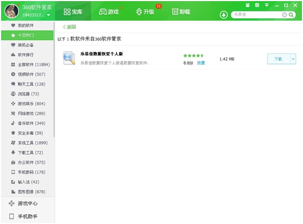The image size is (303, 224).
Task: Open 浏览器 (73) category
Action: point(27,94)
